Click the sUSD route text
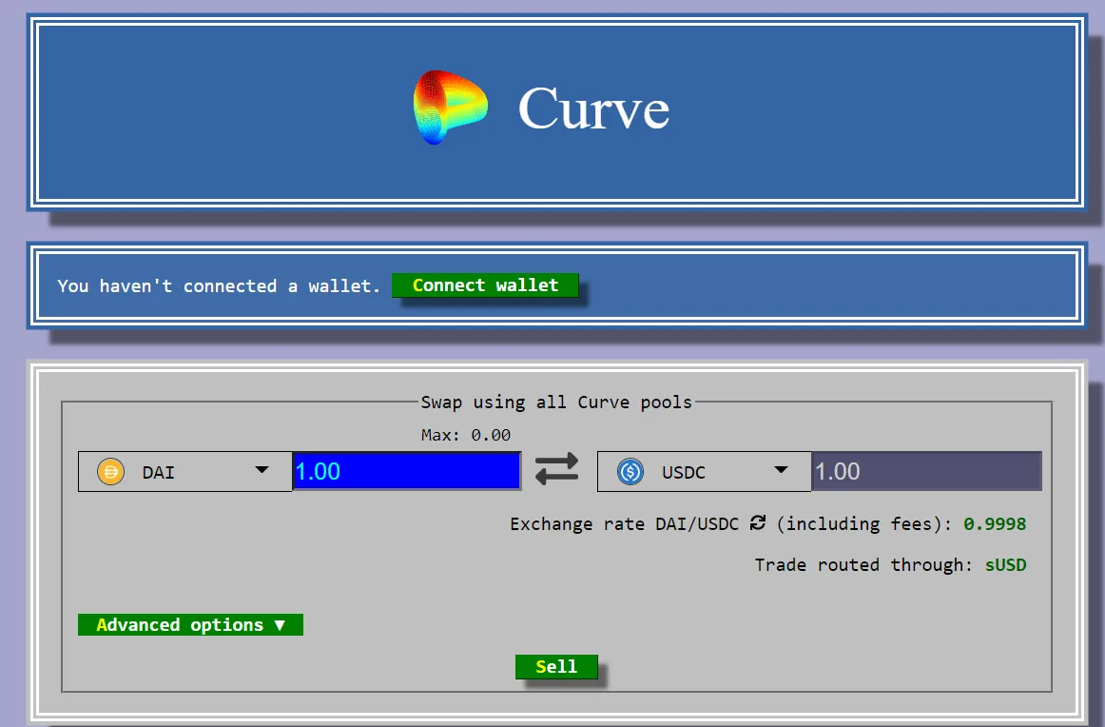 coord(1006,565)
